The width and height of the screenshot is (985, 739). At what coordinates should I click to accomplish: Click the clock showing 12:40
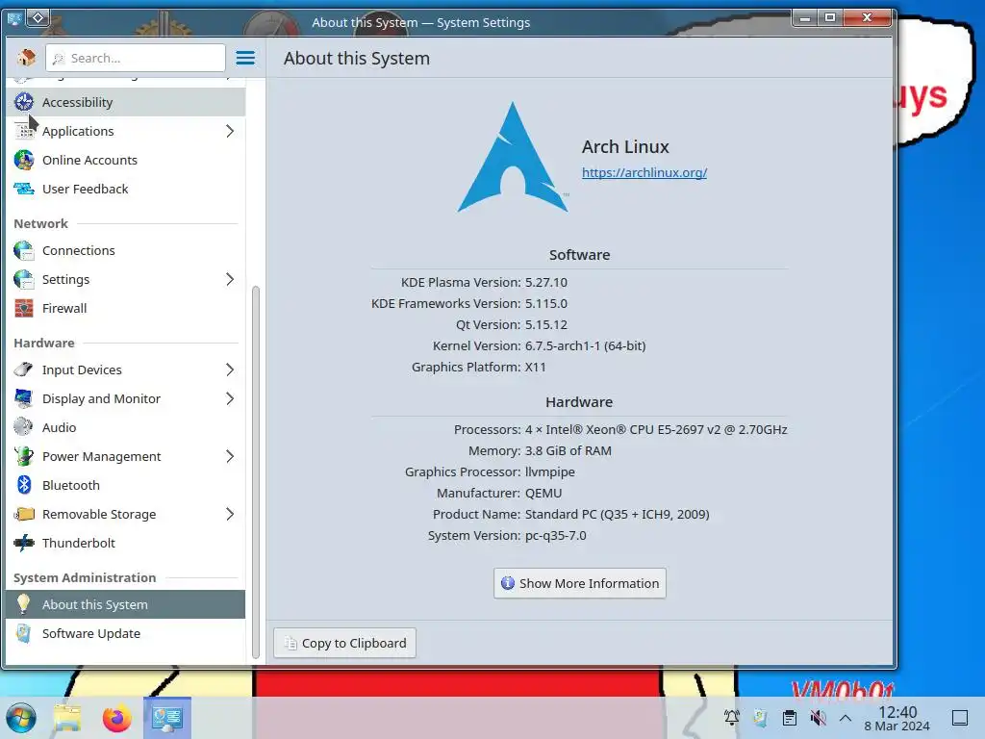[x=897, y=712]
